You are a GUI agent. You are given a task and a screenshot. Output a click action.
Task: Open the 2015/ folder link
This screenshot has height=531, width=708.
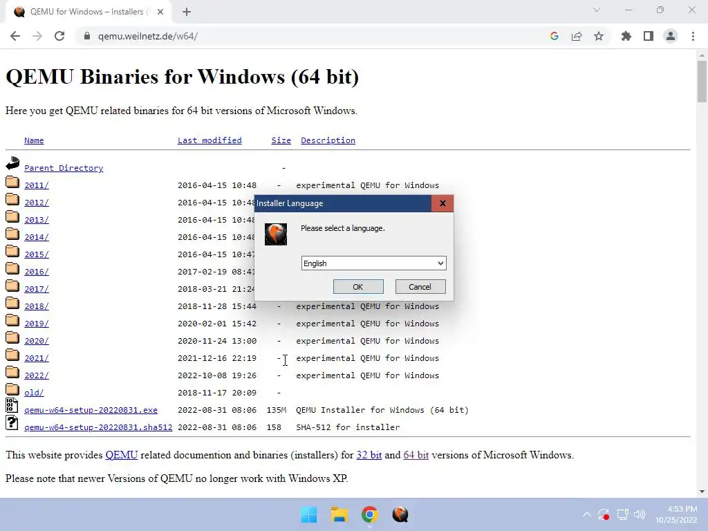point(37,254)
